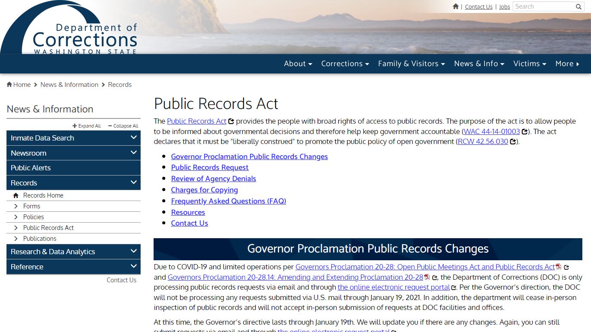Screen dimensions: 591x332
Task: Collapse the Records sidebar section
Action: 134,182
